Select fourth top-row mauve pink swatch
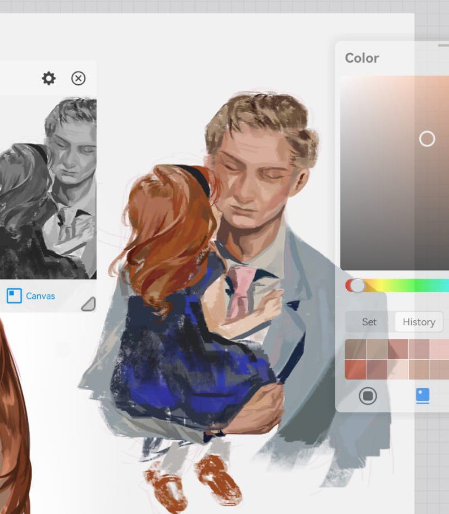 pos(419,349)
